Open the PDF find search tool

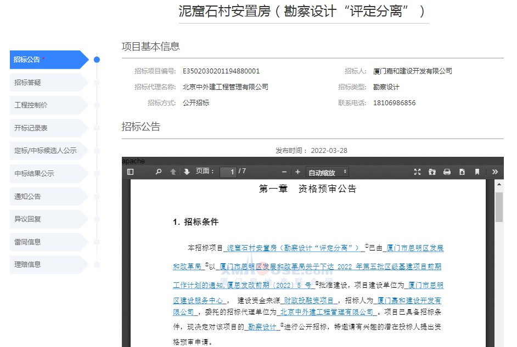(159, 172)
